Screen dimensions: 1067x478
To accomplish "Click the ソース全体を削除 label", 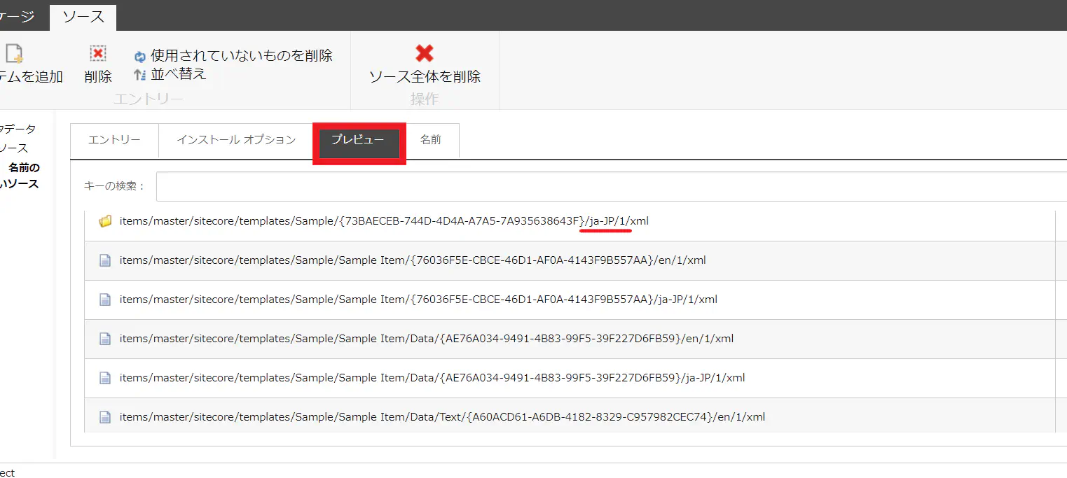I will pyautogui.click(x=425, y=76).
